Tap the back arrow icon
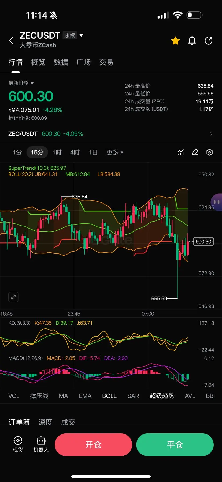The width and height of the screenshot is (222, 482). 11,41
